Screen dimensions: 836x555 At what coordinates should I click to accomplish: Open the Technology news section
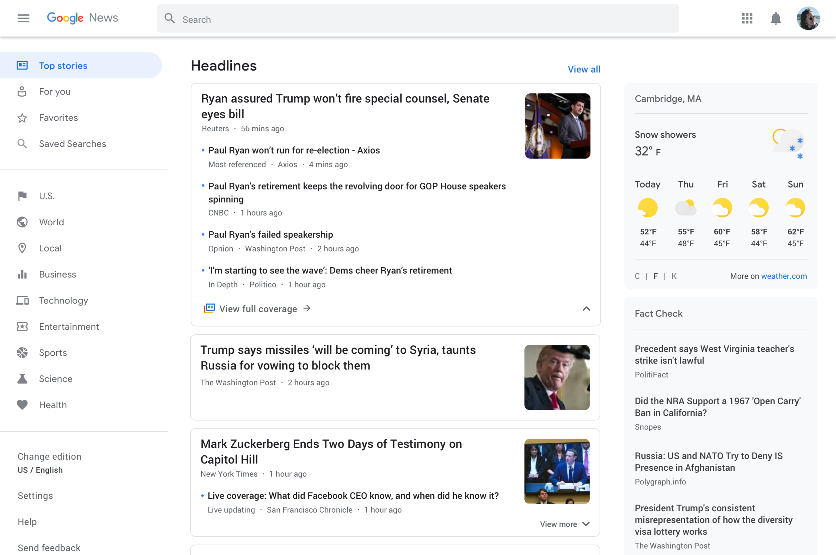point(63,301)
